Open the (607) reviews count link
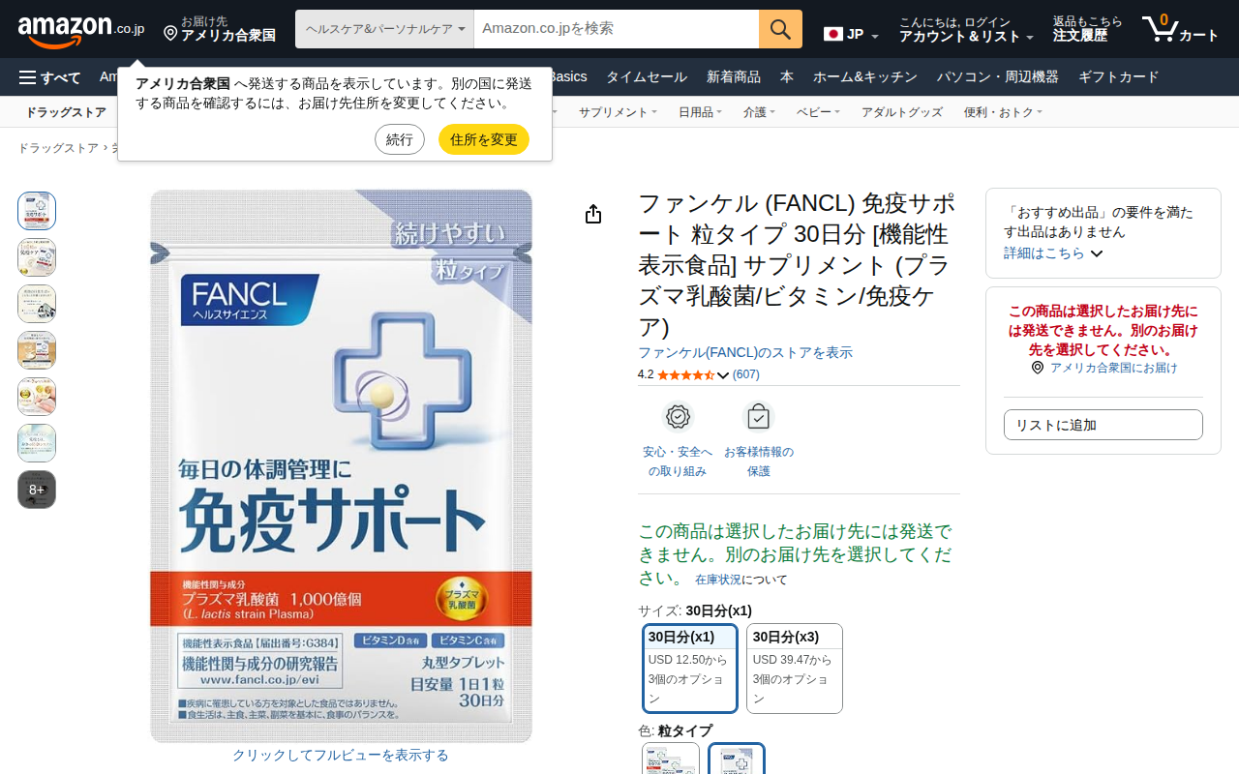The width and height of the screenshot is (1239, 774). [x=746, y=374]
